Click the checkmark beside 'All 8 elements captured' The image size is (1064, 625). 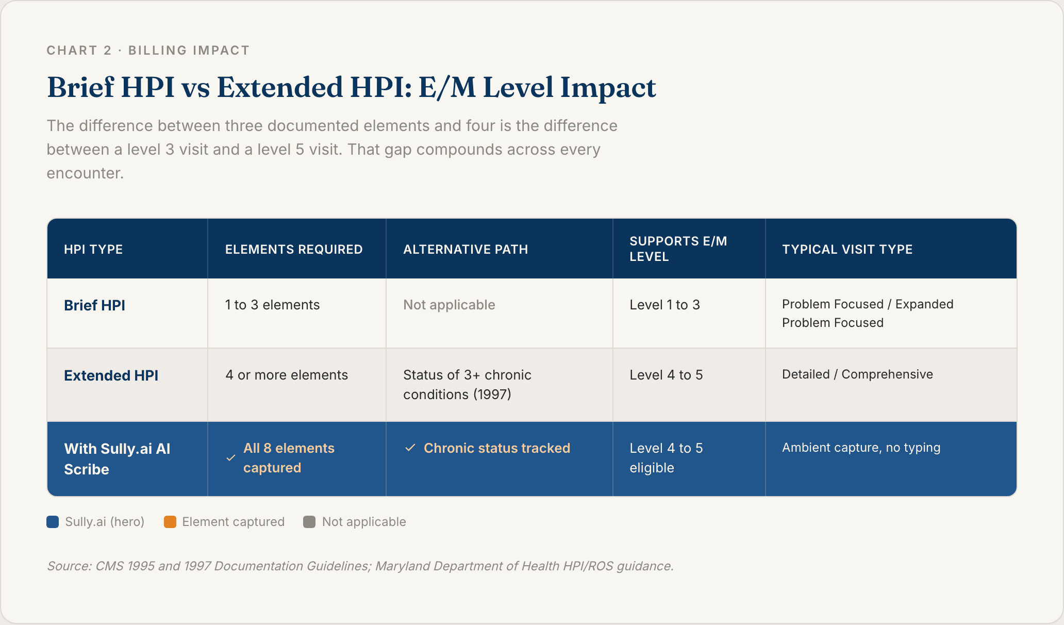[x=230, y=458]
